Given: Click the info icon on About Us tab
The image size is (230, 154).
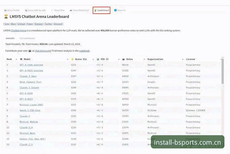Looking at the screenshot, I should point(115,10).
